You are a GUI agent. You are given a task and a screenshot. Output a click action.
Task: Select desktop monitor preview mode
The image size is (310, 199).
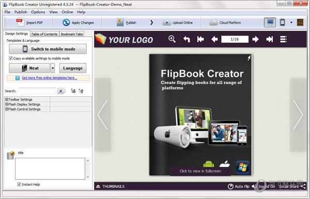click(x=270, y=23)
